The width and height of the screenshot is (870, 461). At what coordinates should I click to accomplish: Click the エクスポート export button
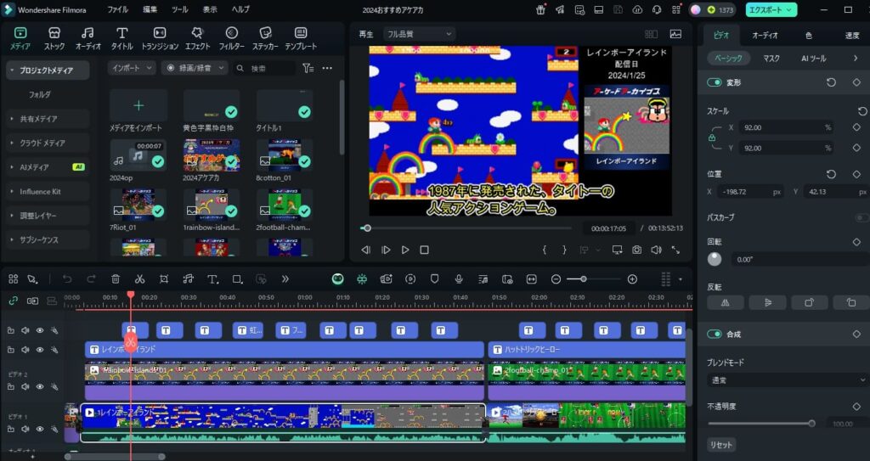771,10
